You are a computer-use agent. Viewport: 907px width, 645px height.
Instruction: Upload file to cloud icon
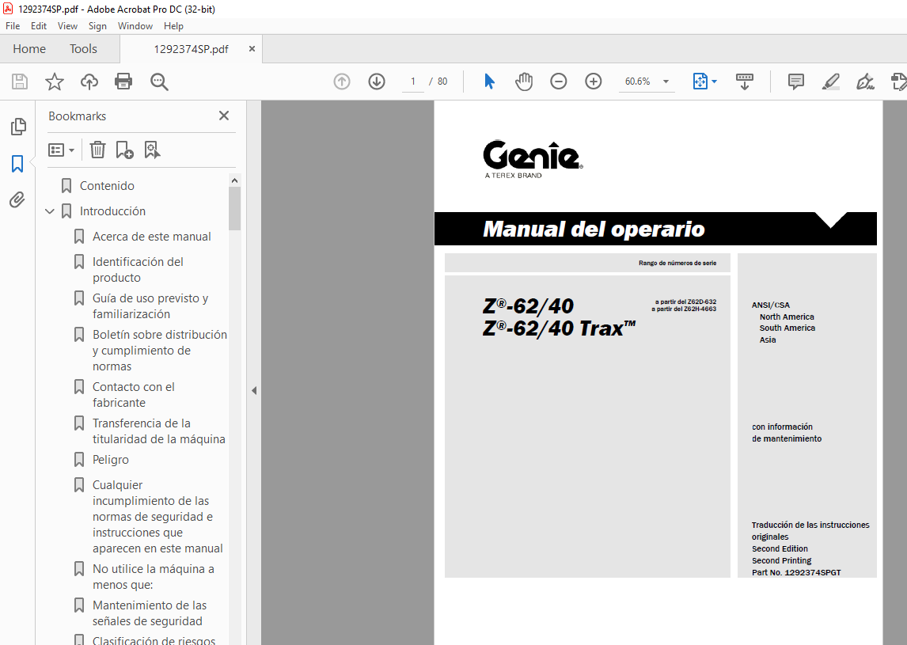click(x=89, y=82)
